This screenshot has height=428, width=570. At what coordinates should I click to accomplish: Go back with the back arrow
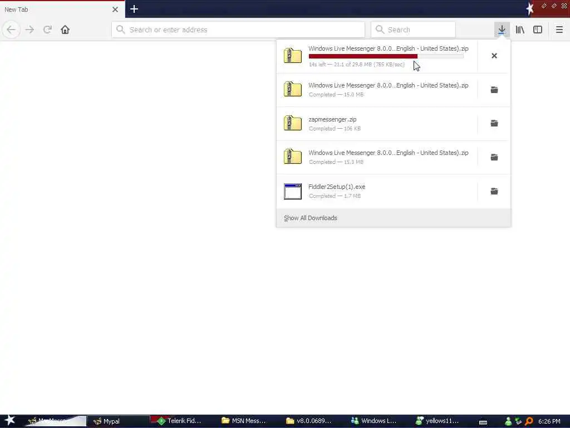11,30
